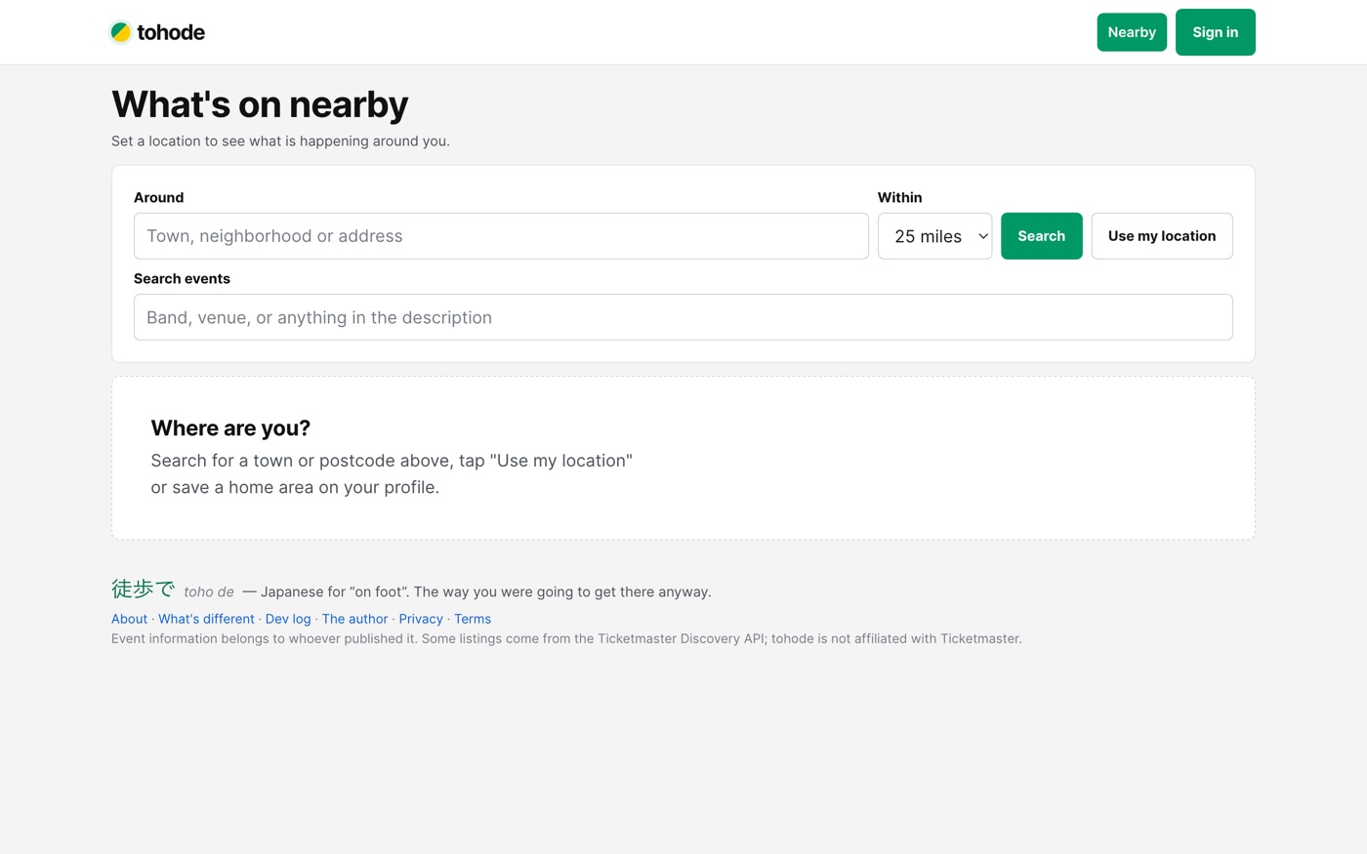Focus the Search events input field
This screenshot has height=854, width=1367.
click(x=683, y=317)
